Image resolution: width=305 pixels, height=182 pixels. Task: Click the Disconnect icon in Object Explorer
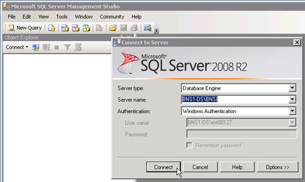(46, 48)
